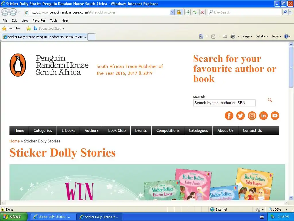This screenshot has width=294, height=221.
Task: Open a new blank tab
Action: pos(92,37)
